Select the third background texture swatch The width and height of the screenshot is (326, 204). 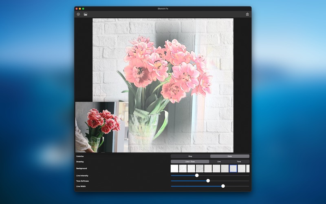[x=191, y=169]
